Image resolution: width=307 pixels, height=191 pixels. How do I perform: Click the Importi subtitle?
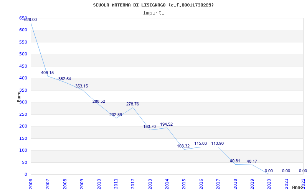[153, 13]
